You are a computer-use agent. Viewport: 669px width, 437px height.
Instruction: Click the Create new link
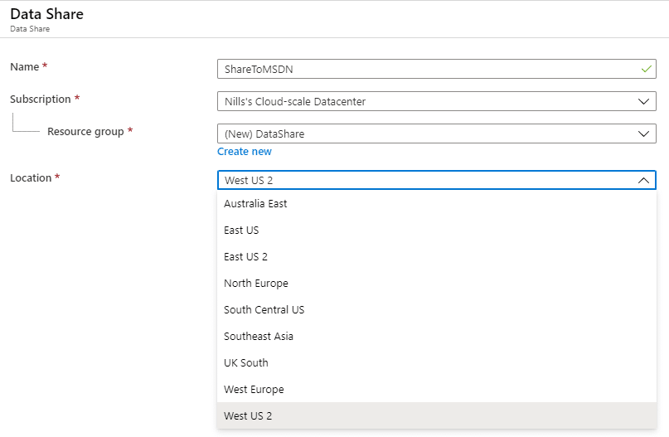point(245,152)
